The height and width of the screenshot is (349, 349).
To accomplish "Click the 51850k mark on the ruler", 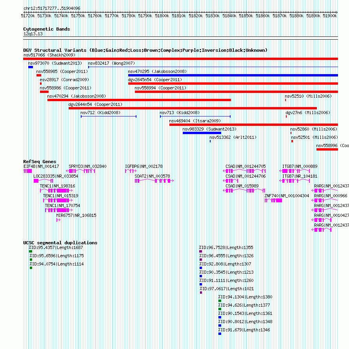I will [246, 16].
